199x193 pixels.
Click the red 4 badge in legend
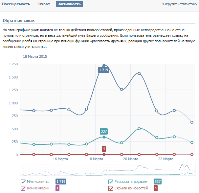tap(156, 188)
